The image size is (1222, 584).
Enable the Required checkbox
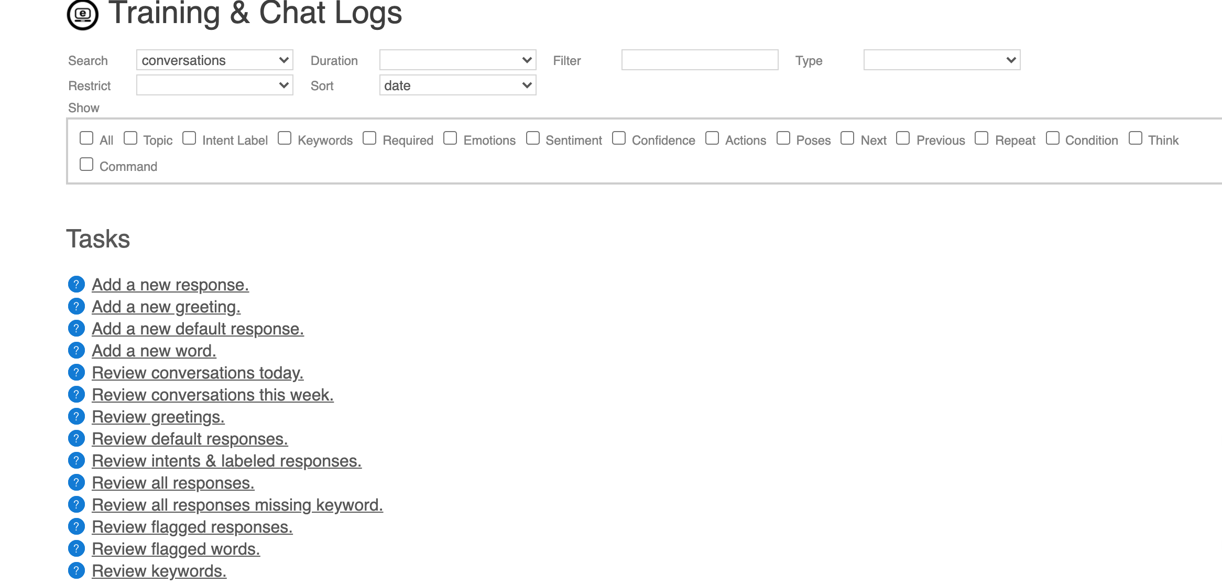pyautogui.click(x=369, y=138)
